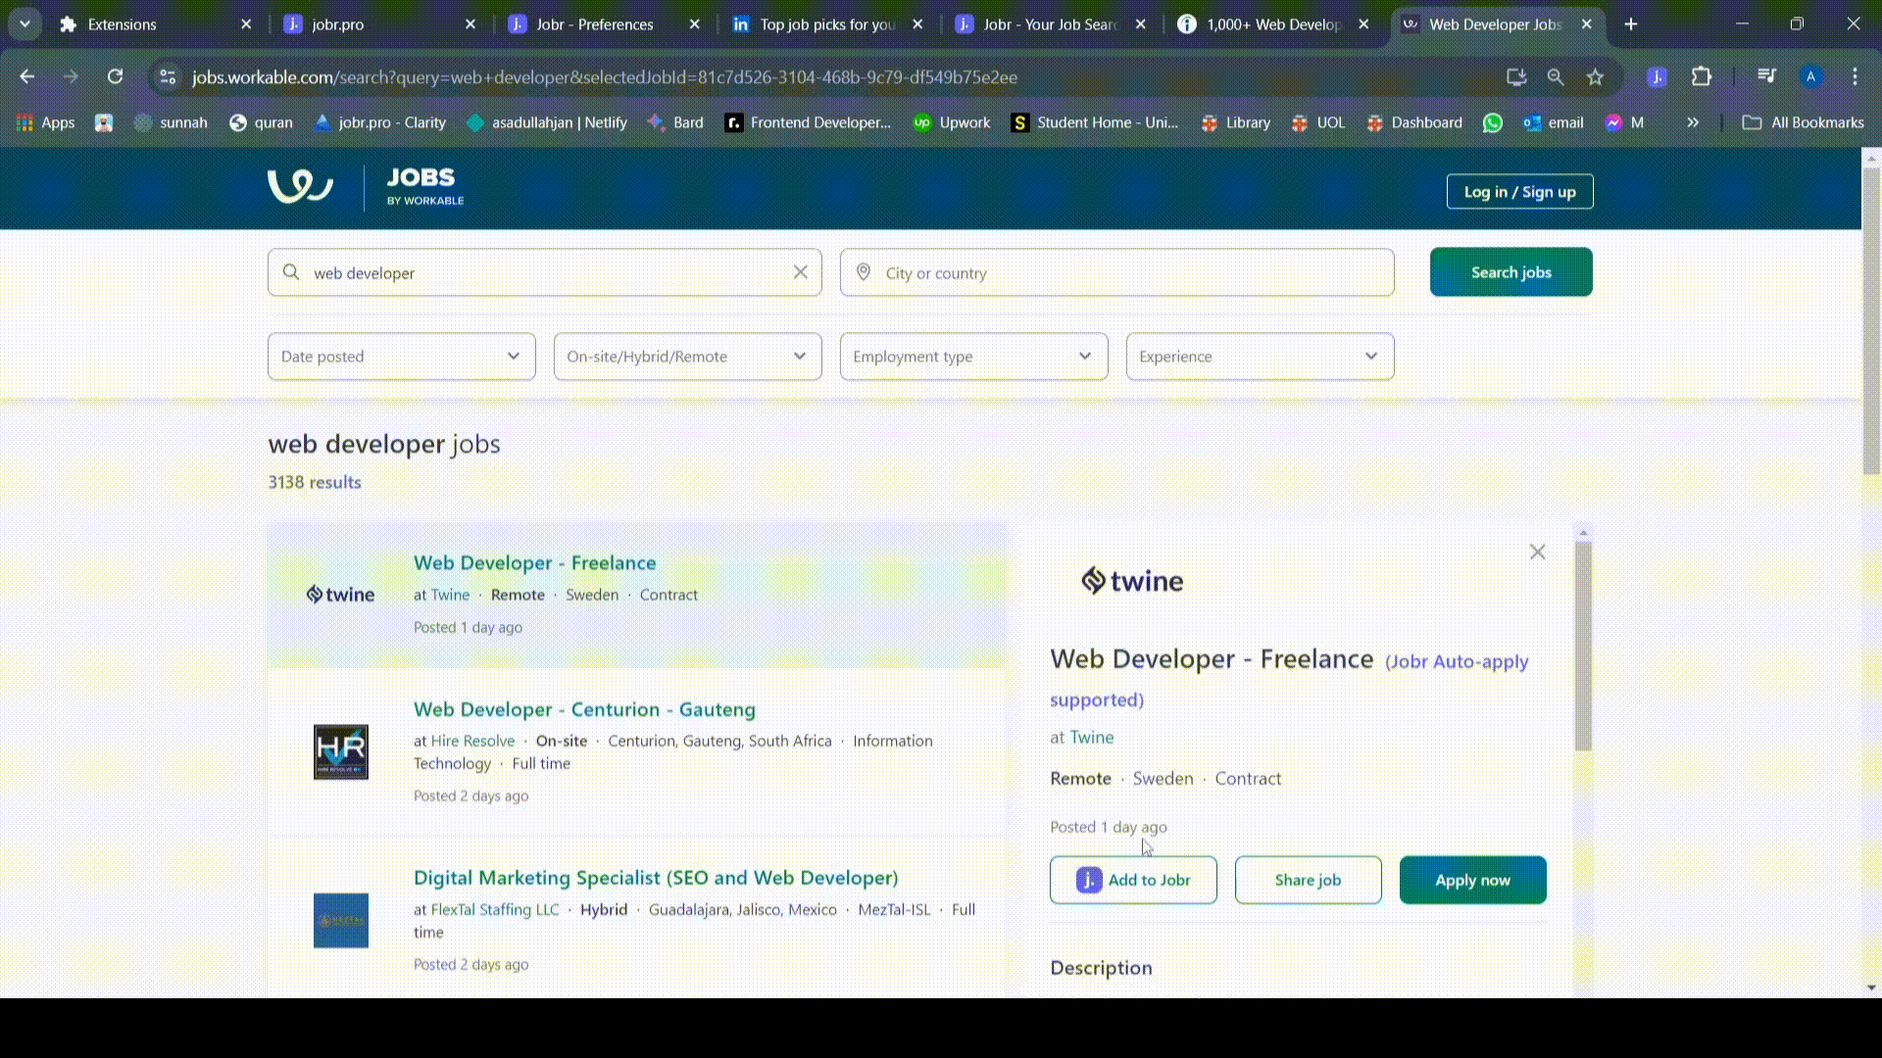Click the job details panel scrollbar

1583,647
